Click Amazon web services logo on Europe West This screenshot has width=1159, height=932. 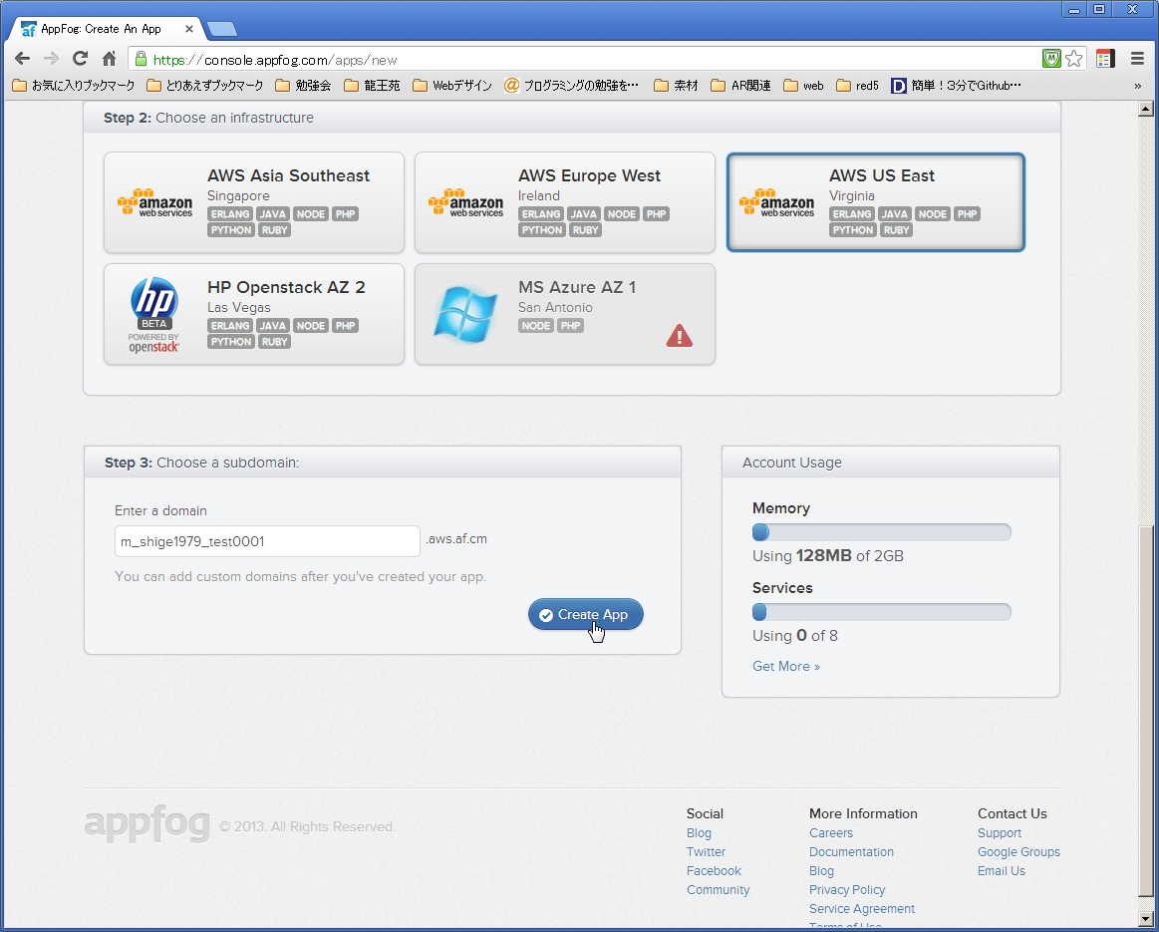pyautogui.click(x=465, y=202)
